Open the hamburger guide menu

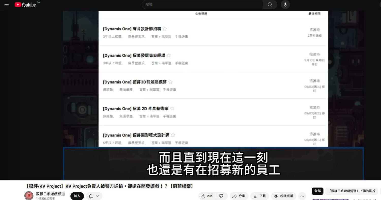[x=7, y=5]
